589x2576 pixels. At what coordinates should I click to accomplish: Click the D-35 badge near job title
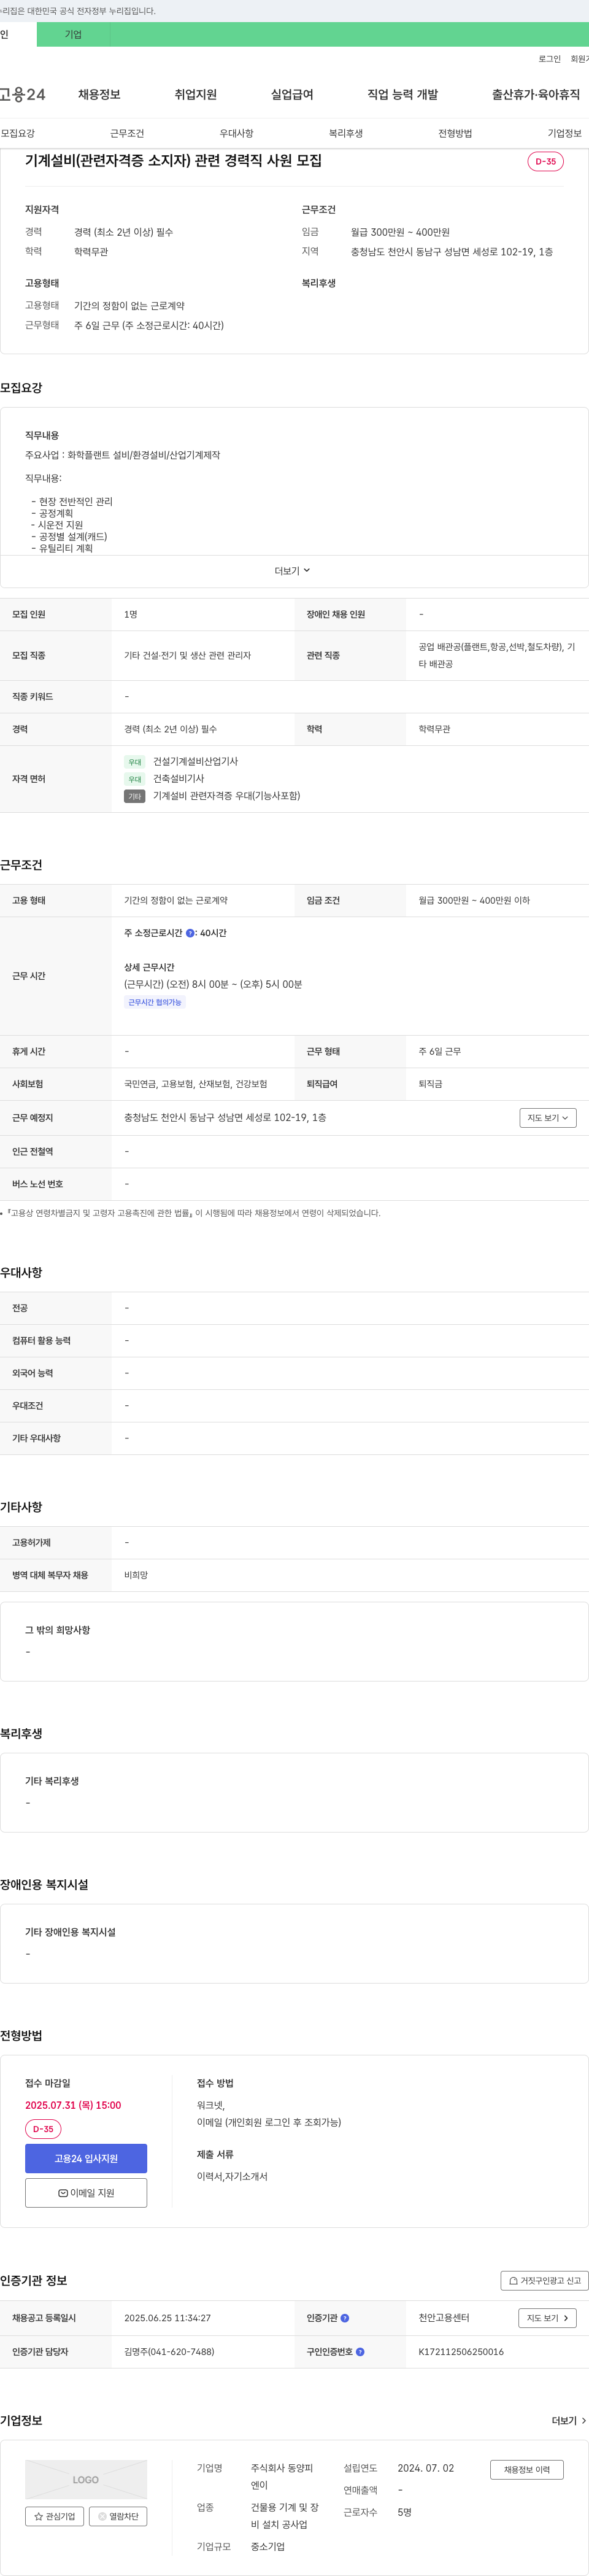coord(546,161)
